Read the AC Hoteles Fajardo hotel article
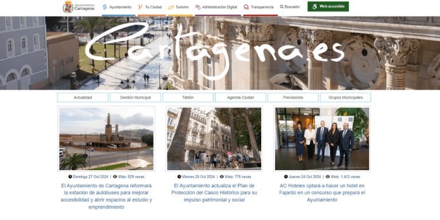Viewport: 440px width, 220px height. click(x=322, y=192)
